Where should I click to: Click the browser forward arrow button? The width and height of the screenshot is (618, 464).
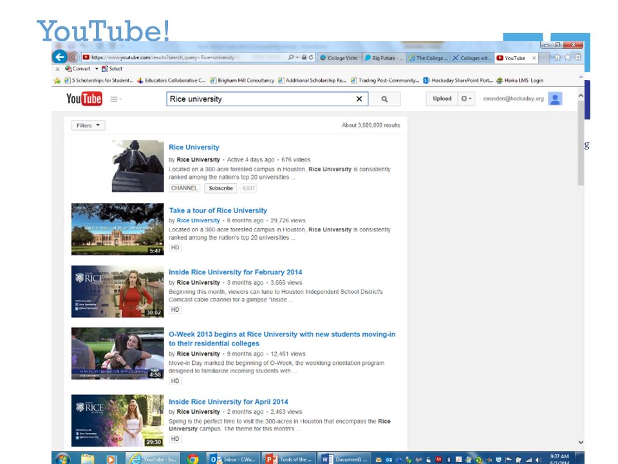click(x=73, y=57)
